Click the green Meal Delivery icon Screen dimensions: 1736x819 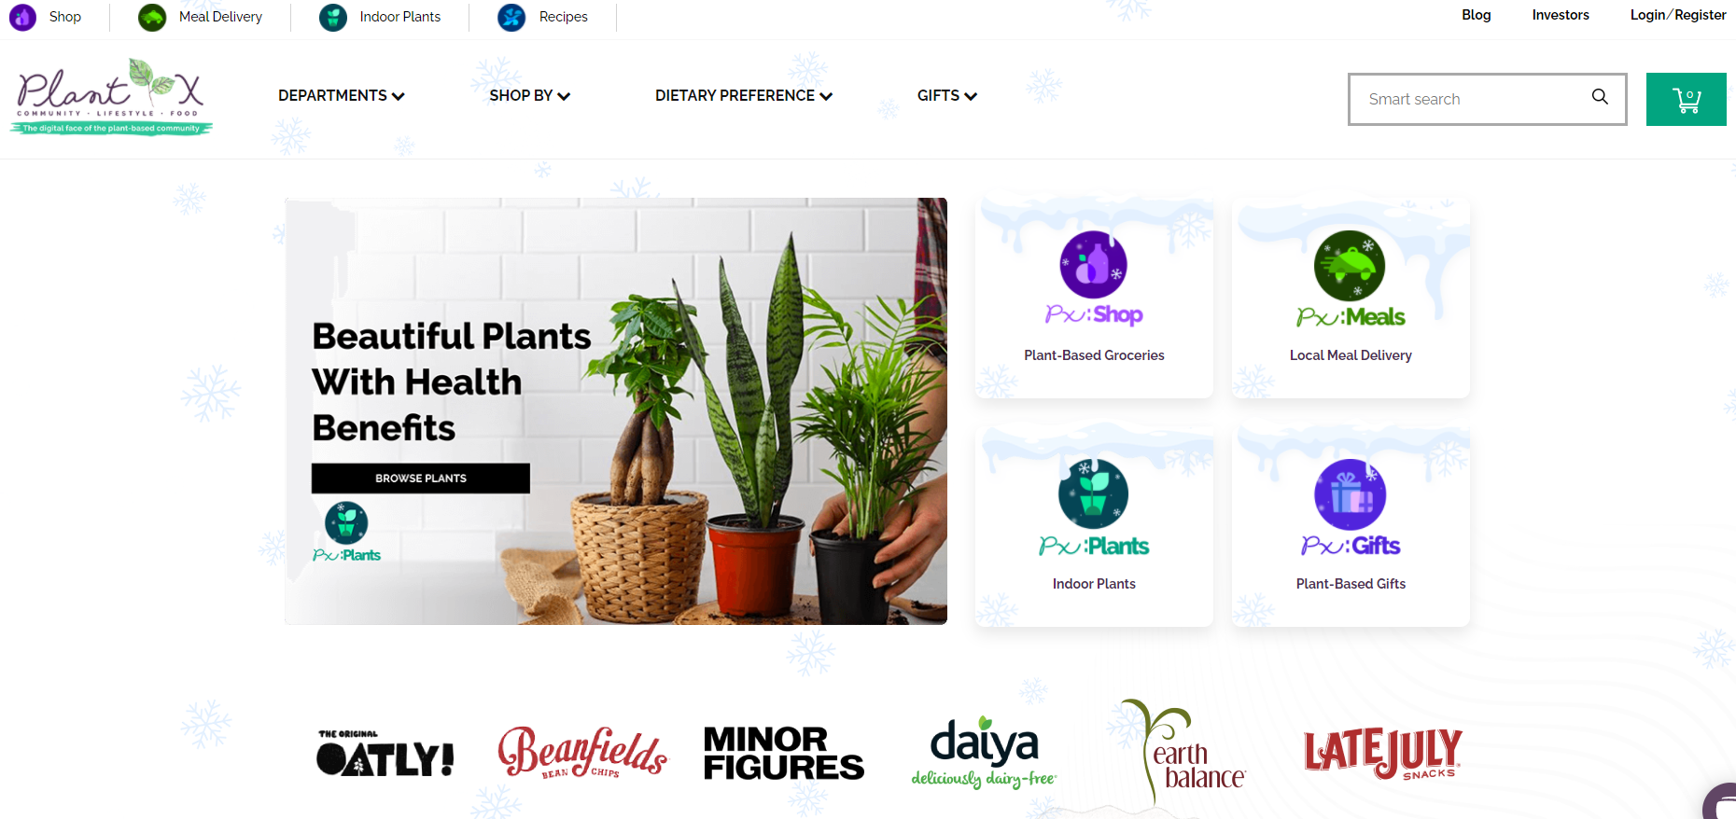click(152, 17)
